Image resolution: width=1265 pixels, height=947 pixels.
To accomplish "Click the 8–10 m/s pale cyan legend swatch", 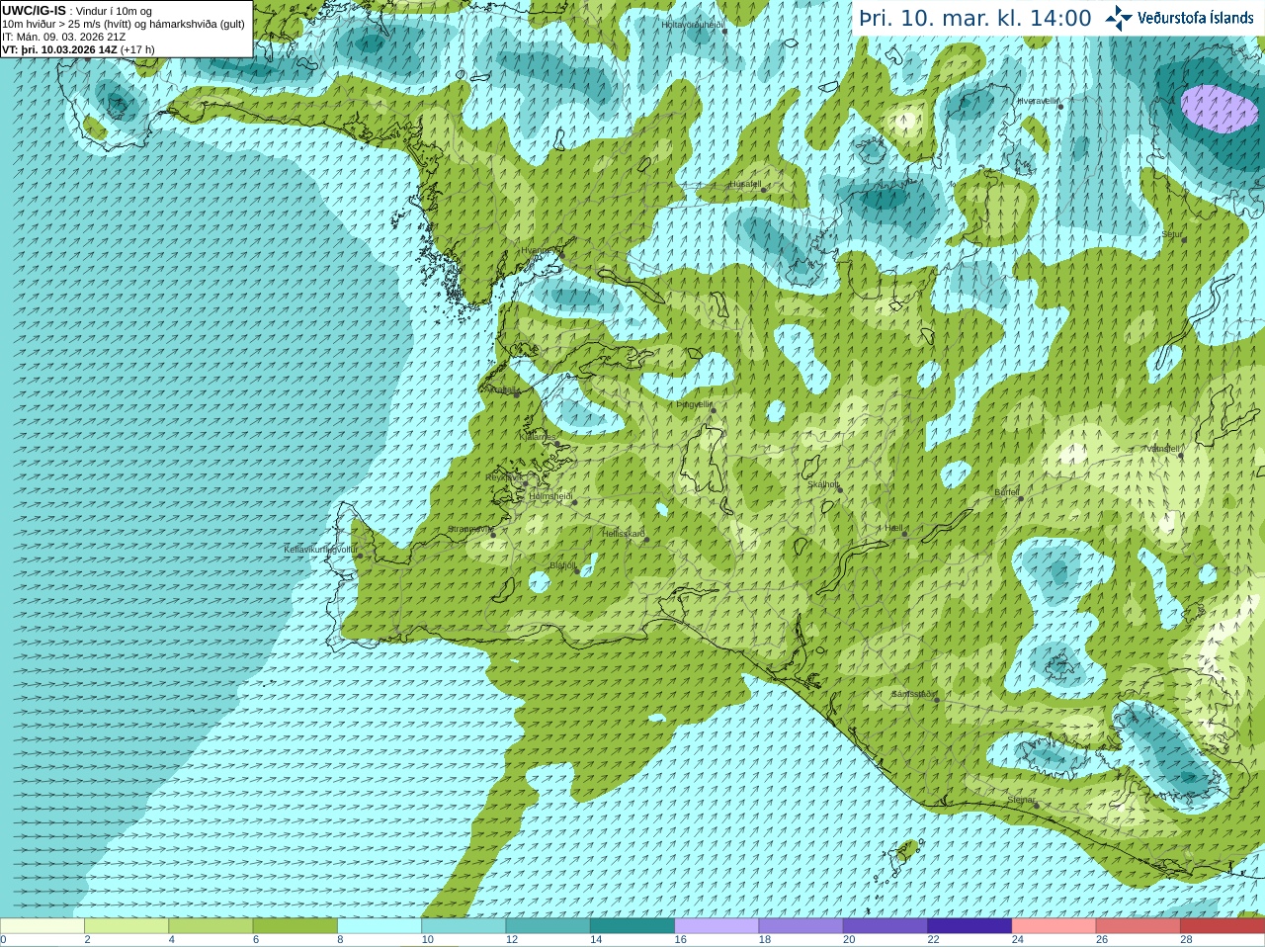I will [x=379, y=926].
